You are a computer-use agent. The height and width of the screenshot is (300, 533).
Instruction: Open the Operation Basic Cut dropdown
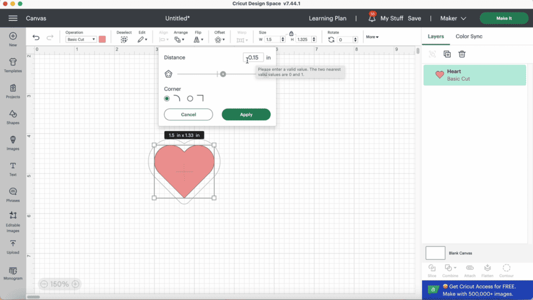pyautogui.click(x=81, y=40)
